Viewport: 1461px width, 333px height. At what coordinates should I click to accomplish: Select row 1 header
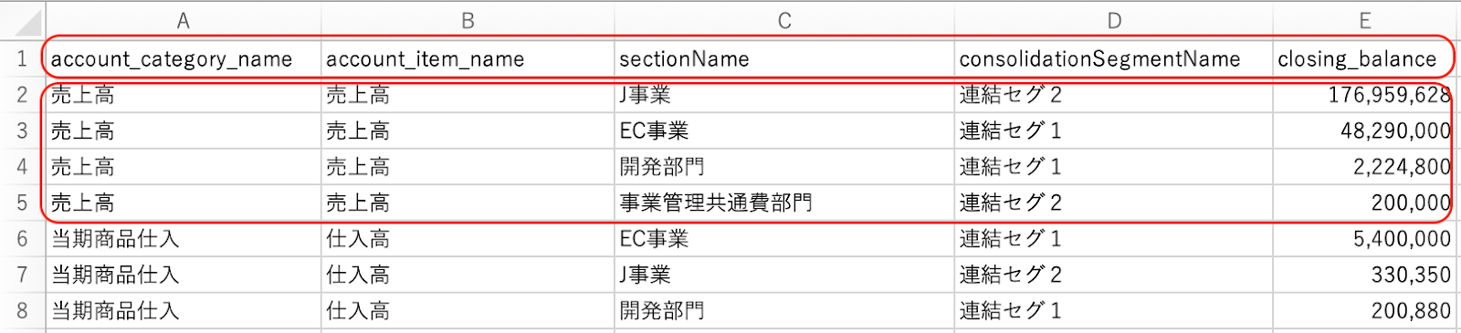click(22, 59)
